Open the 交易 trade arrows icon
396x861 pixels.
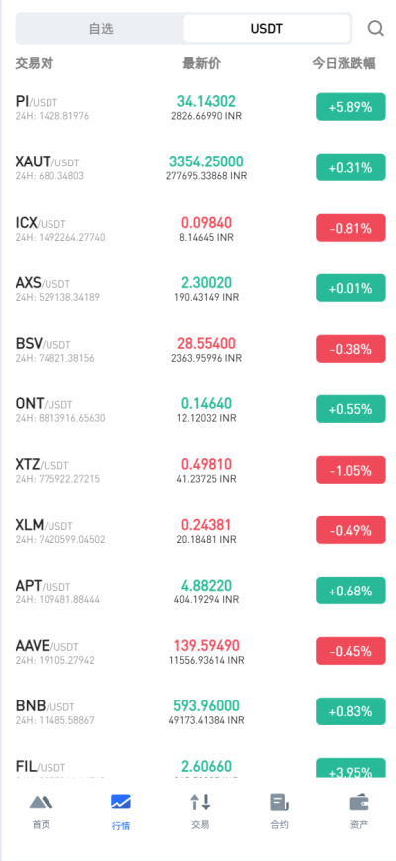(x=200, y=803)
